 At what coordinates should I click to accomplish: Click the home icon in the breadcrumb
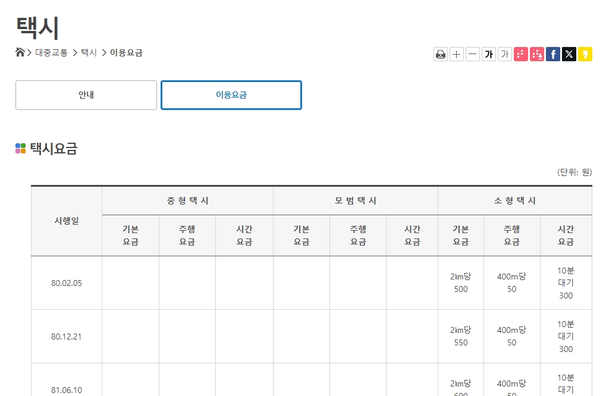click(20, 52)
